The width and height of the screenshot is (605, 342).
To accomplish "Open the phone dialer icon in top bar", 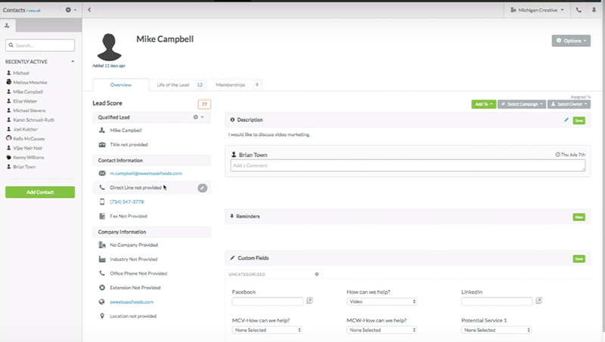I will (579, 10).
